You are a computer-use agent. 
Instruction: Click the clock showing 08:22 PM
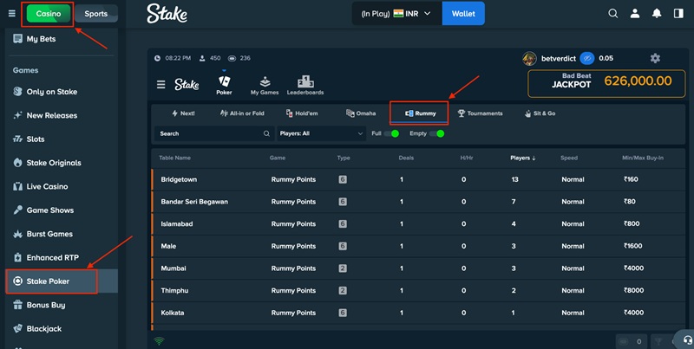tap(158, 58)
